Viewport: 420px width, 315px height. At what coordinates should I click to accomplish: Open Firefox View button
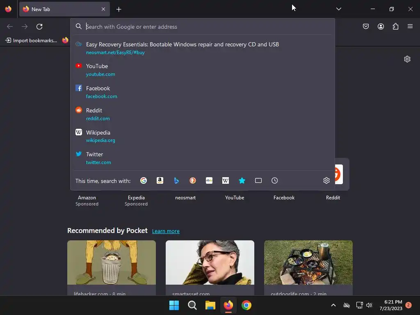[8, 9]
